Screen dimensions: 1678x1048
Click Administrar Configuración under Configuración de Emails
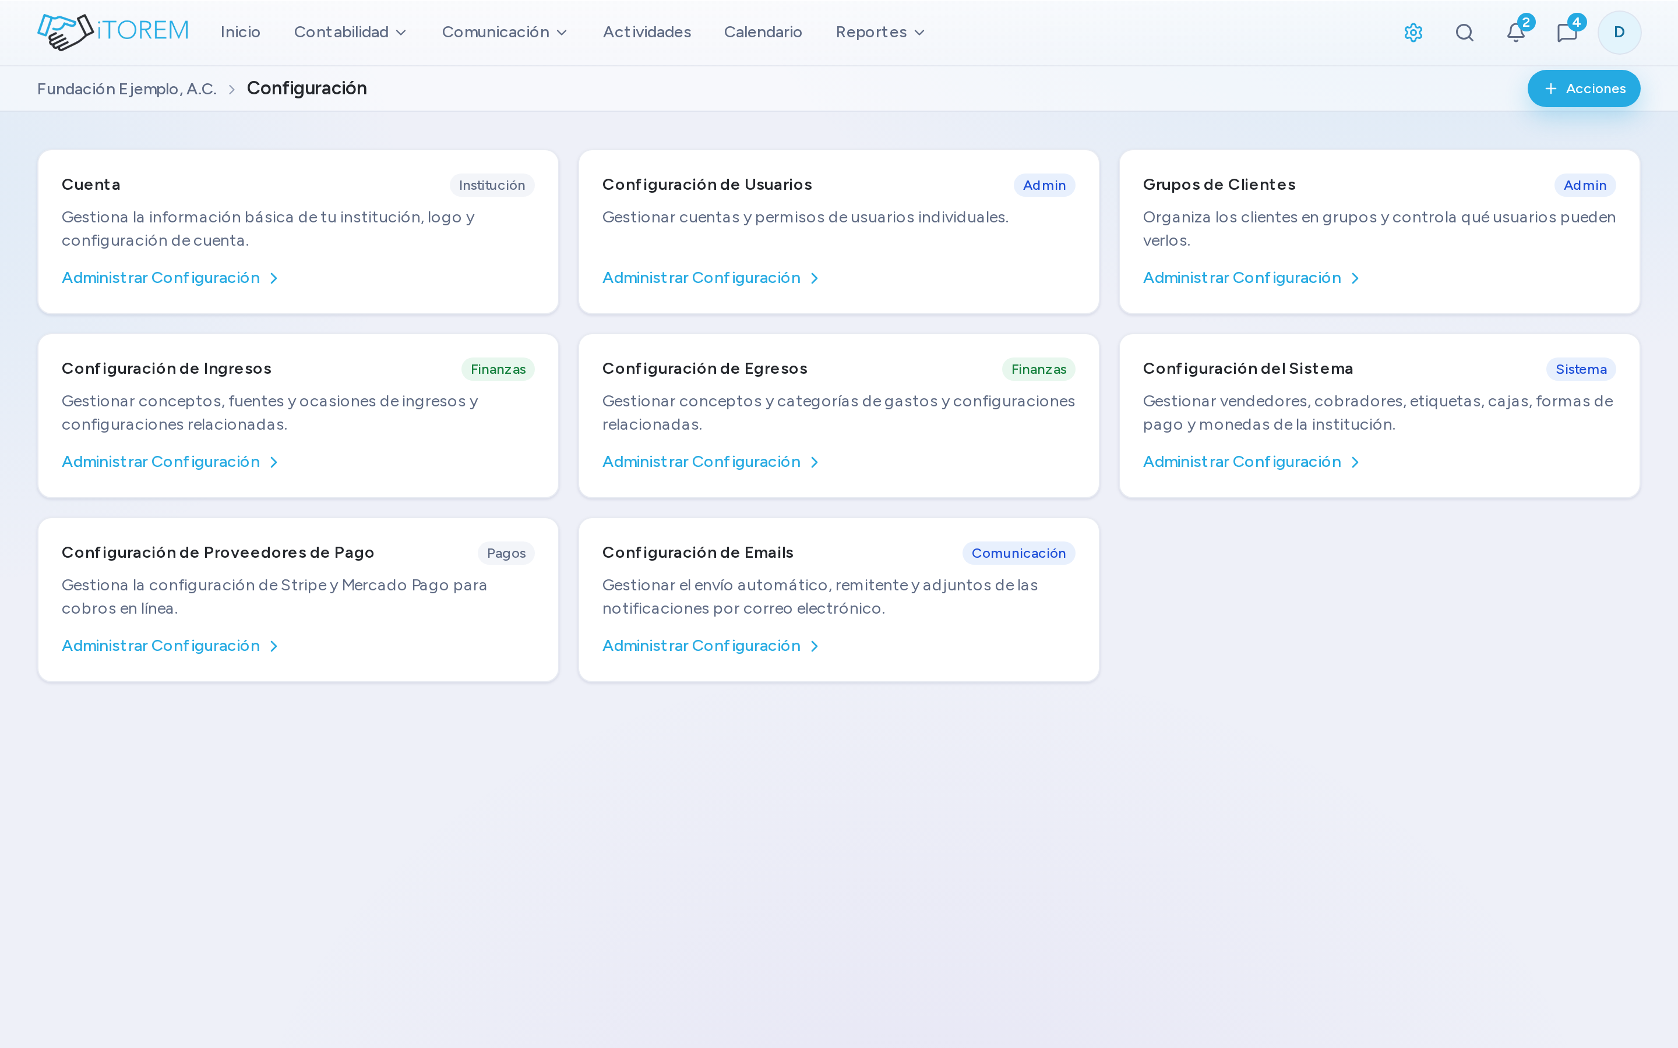[x=711, y=646]
